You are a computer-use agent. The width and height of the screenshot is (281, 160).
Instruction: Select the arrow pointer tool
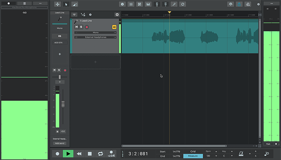[x=66, y=4]
